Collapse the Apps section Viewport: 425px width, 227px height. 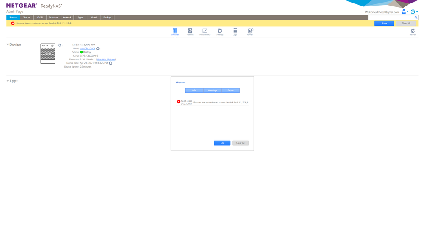pyautogui.click(x=8, y=81)
